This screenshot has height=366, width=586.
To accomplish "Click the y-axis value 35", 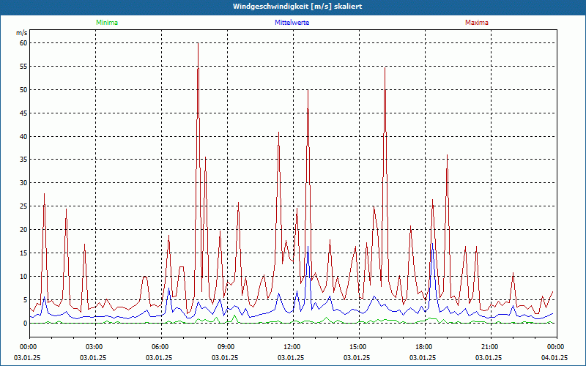I will click(x=23, y=160).
